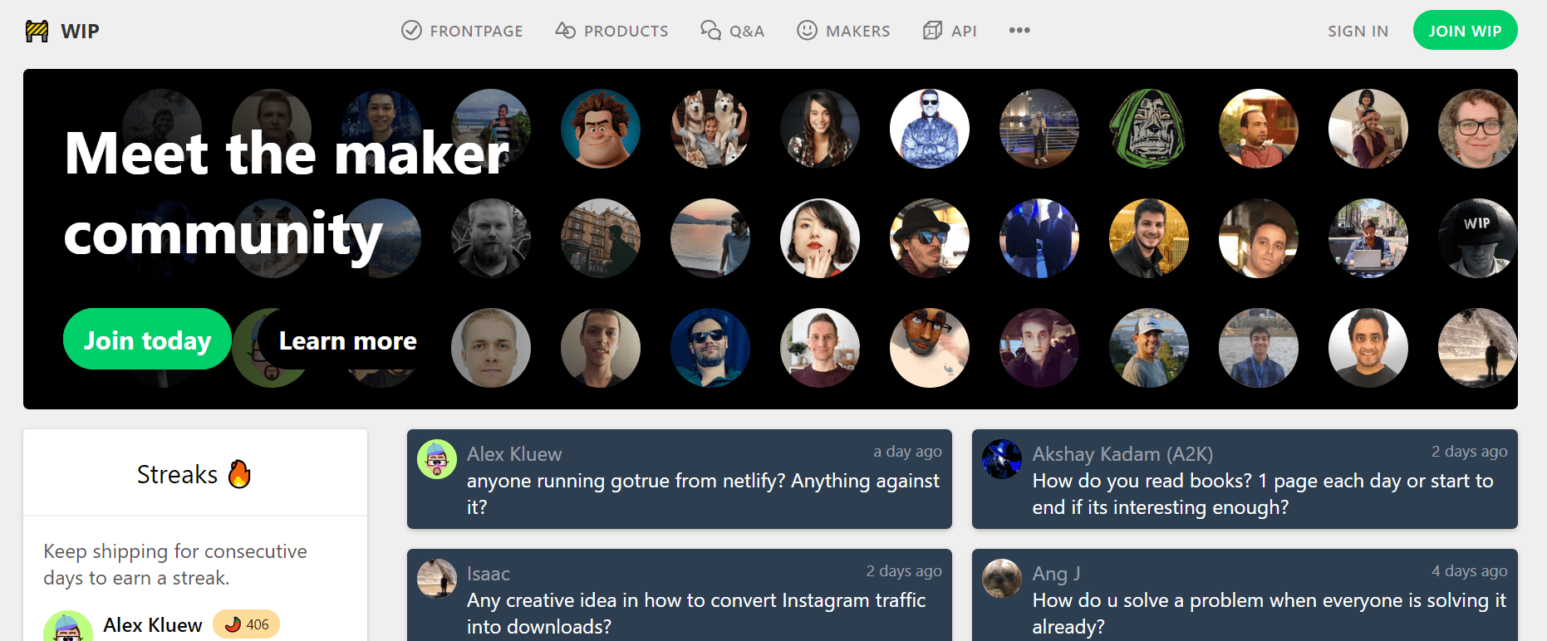Screen dimensions: 1547x641
Task: Open the avatar of man wearing a baseball cap
Action: click(x=1149, y=348)
